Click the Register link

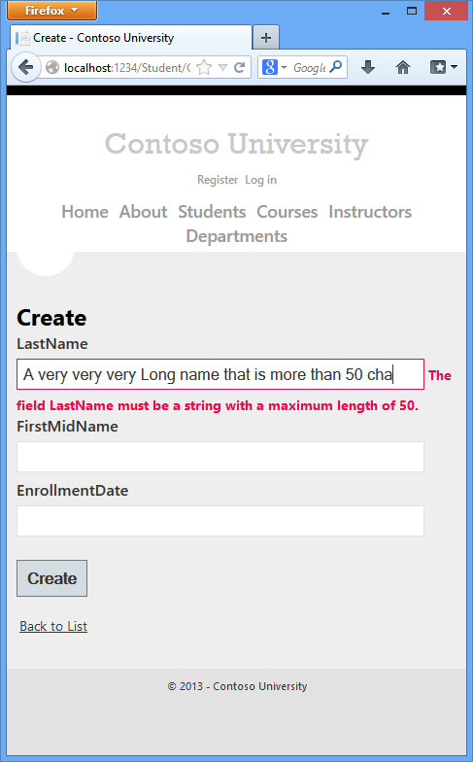(x=218, y=180)
